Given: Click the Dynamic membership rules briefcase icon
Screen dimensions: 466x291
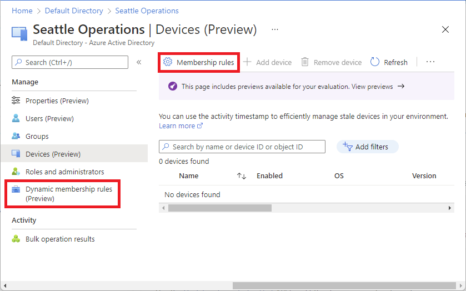Looking at the screenshot, I should pos(16,189).
